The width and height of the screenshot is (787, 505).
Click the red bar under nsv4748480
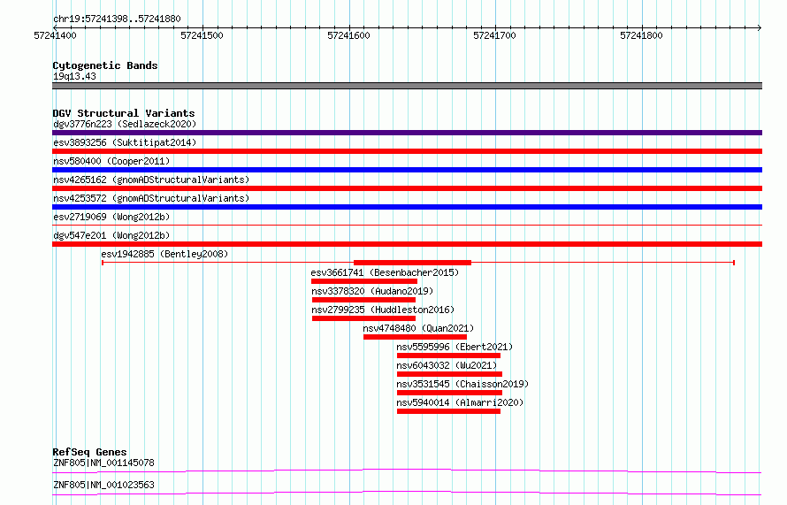point(415,337)
